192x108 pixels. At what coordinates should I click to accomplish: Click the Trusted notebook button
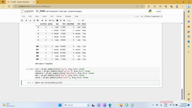point(137,16)
